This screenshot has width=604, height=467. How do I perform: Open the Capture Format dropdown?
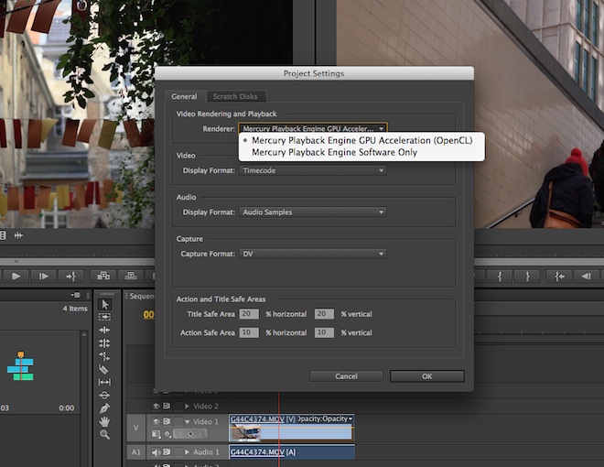tap(313, 254)
